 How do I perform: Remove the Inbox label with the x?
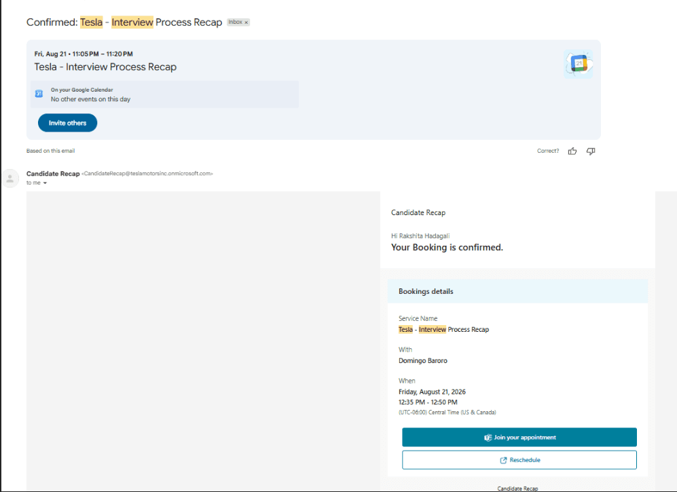tap(246, 22)
